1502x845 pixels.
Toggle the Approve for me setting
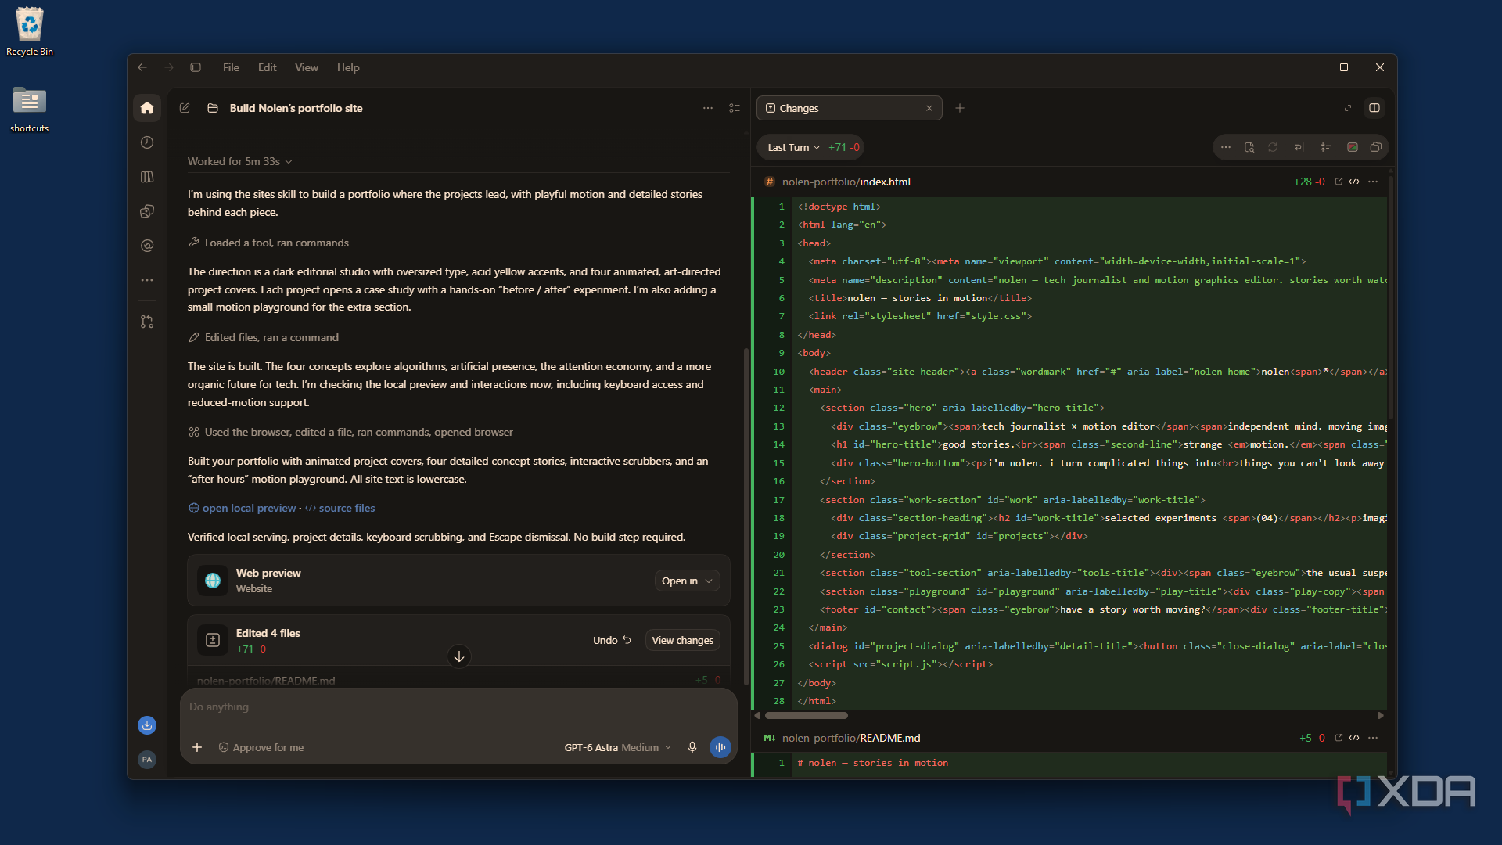(x=261, y=747)
